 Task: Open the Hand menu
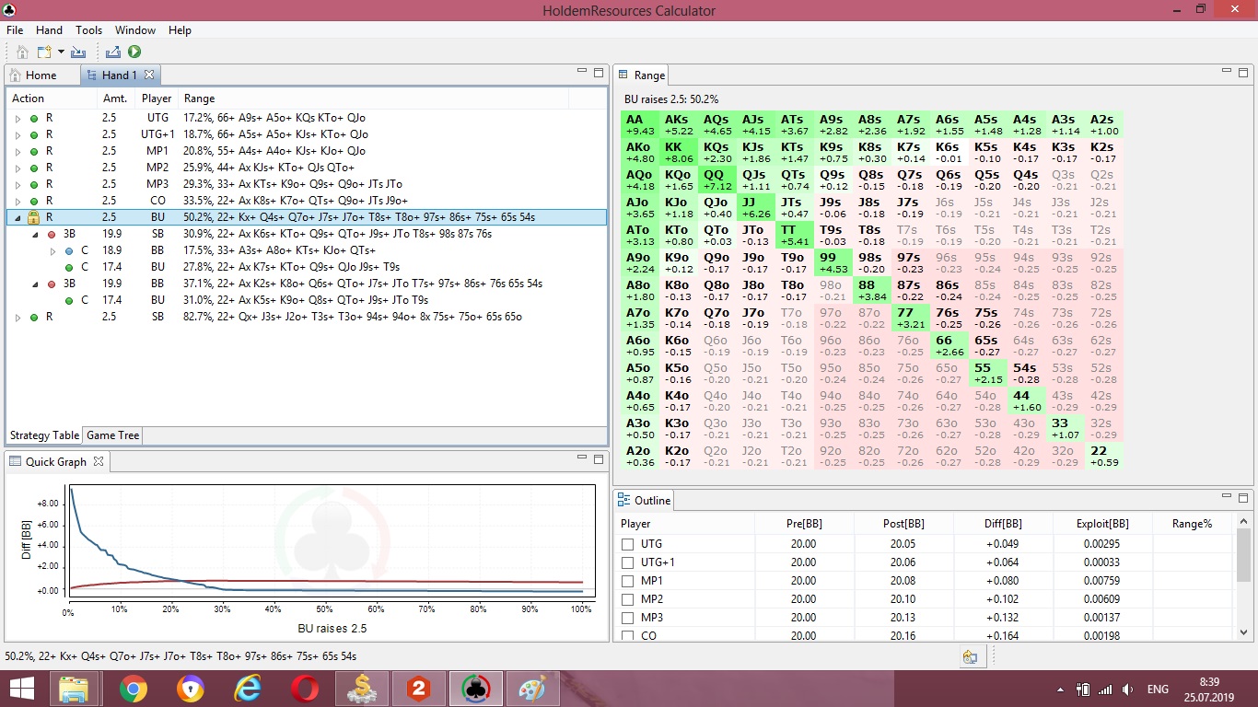(49, 30)
